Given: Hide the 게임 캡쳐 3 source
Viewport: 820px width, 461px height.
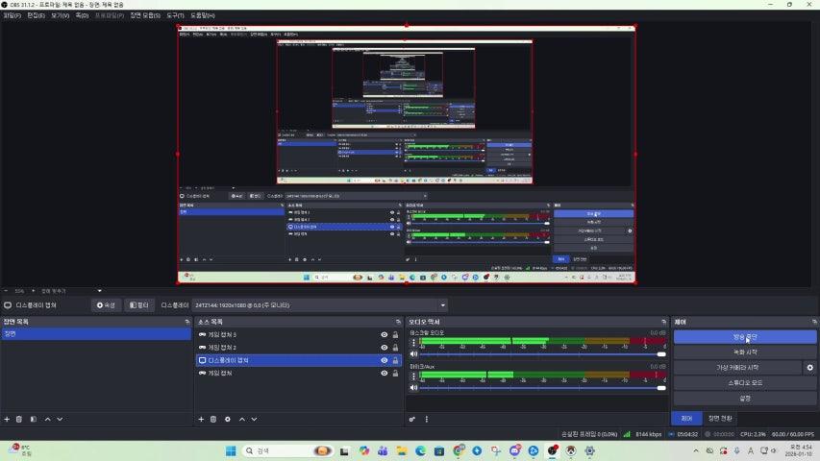Looking at the screenshot, I should coord(384,335).
